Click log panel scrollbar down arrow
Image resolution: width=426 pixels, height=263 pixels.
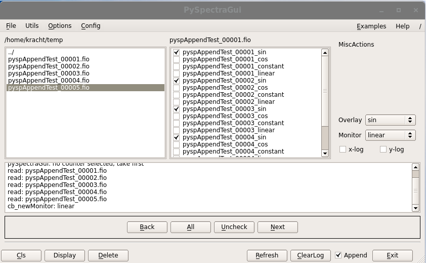415,208
